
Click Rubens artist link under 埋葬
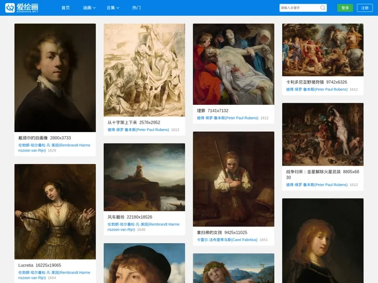pyautogui.click(x=227, y=118)
